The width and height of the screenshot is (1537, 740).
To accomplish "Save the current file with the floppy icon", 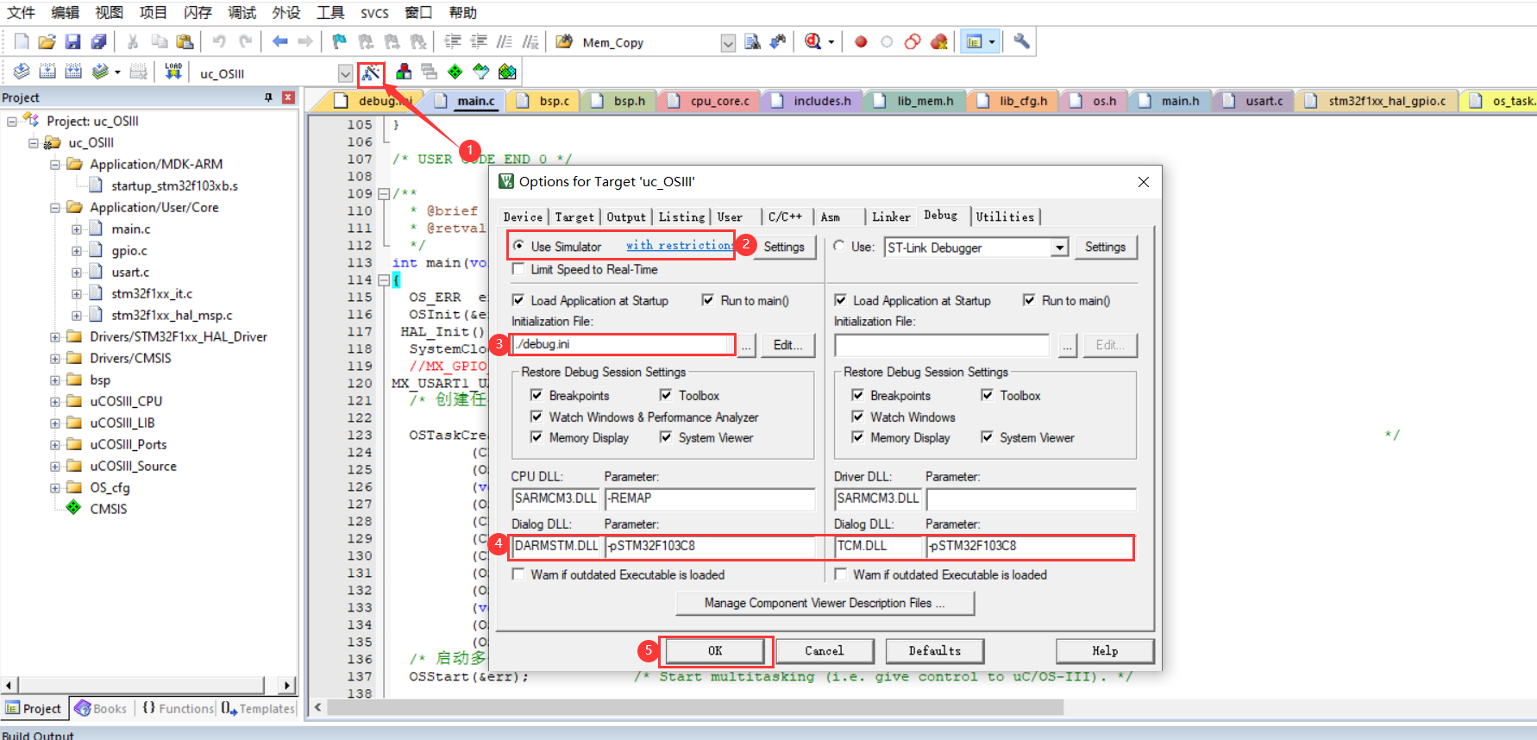I will 73,41.
